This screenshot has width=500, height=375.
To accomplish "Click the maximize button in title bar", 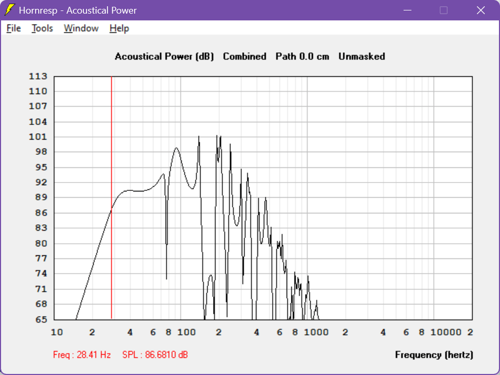I will pos(443,10).
